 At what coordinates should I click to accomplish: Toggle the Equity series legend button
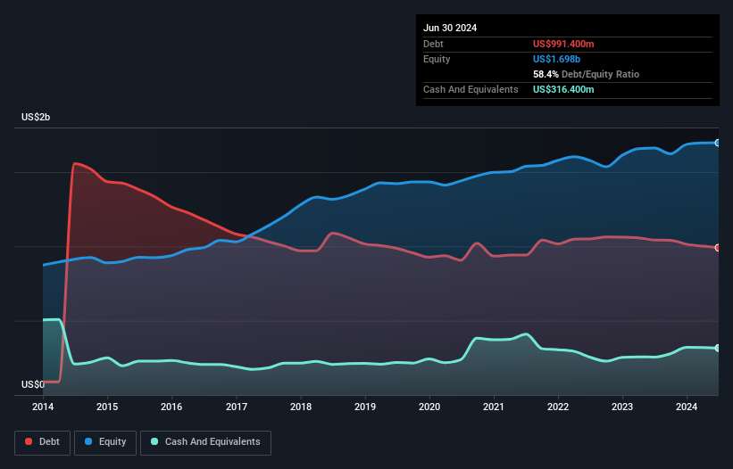105,442
